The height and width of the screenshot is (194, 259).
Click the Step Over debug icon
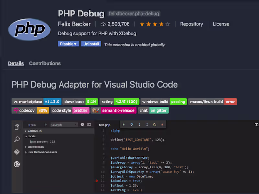pos(132,124)
